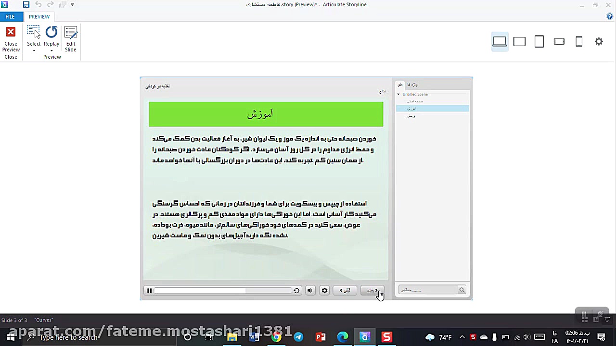
Task: Open the player settings gear
Action: [324, 290]
